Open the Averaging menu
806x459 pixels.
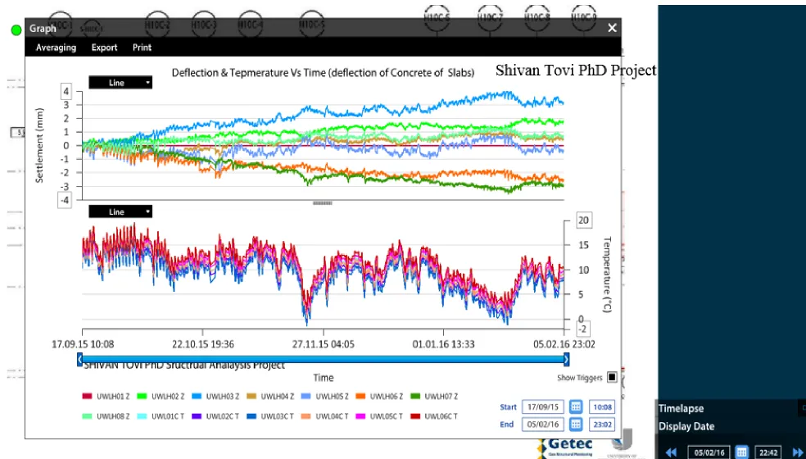(56, 48)
